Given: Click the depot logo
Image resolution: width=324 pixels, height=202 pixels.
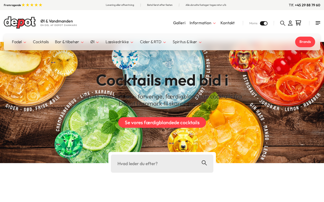Looking at the screenshot, I should pyautogui.click(x=19, y=22).
